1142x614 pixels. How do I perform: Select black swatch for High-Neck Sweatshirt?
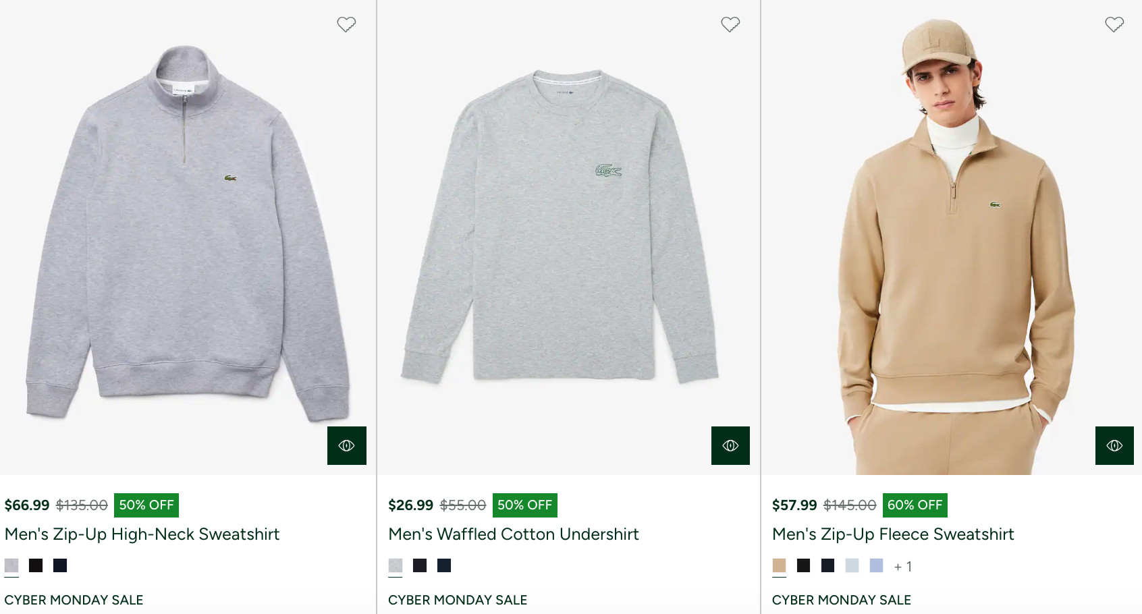click(x=36, y=565)
